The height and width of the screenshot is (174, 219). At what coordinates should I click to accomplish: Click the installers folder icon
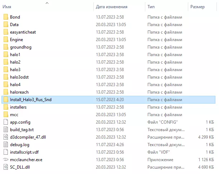(x=6, y=107)
